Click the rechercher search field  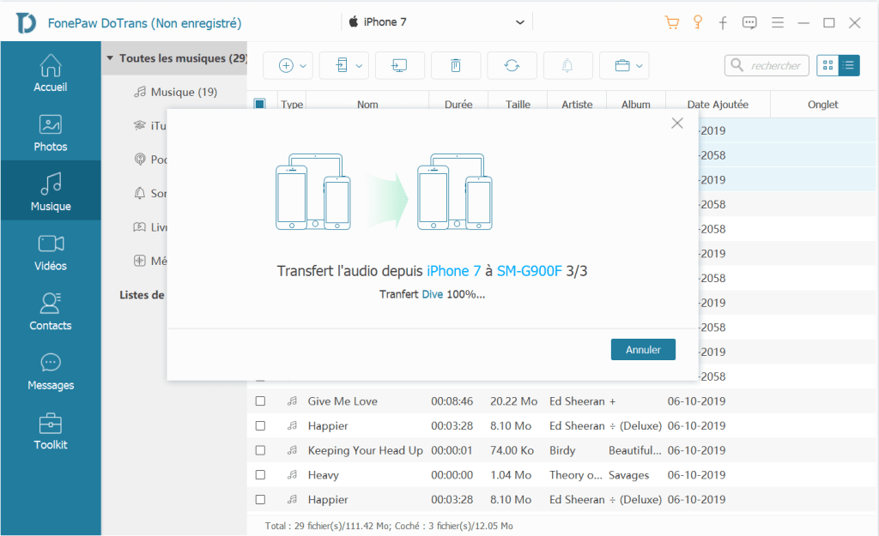[767, 65]
